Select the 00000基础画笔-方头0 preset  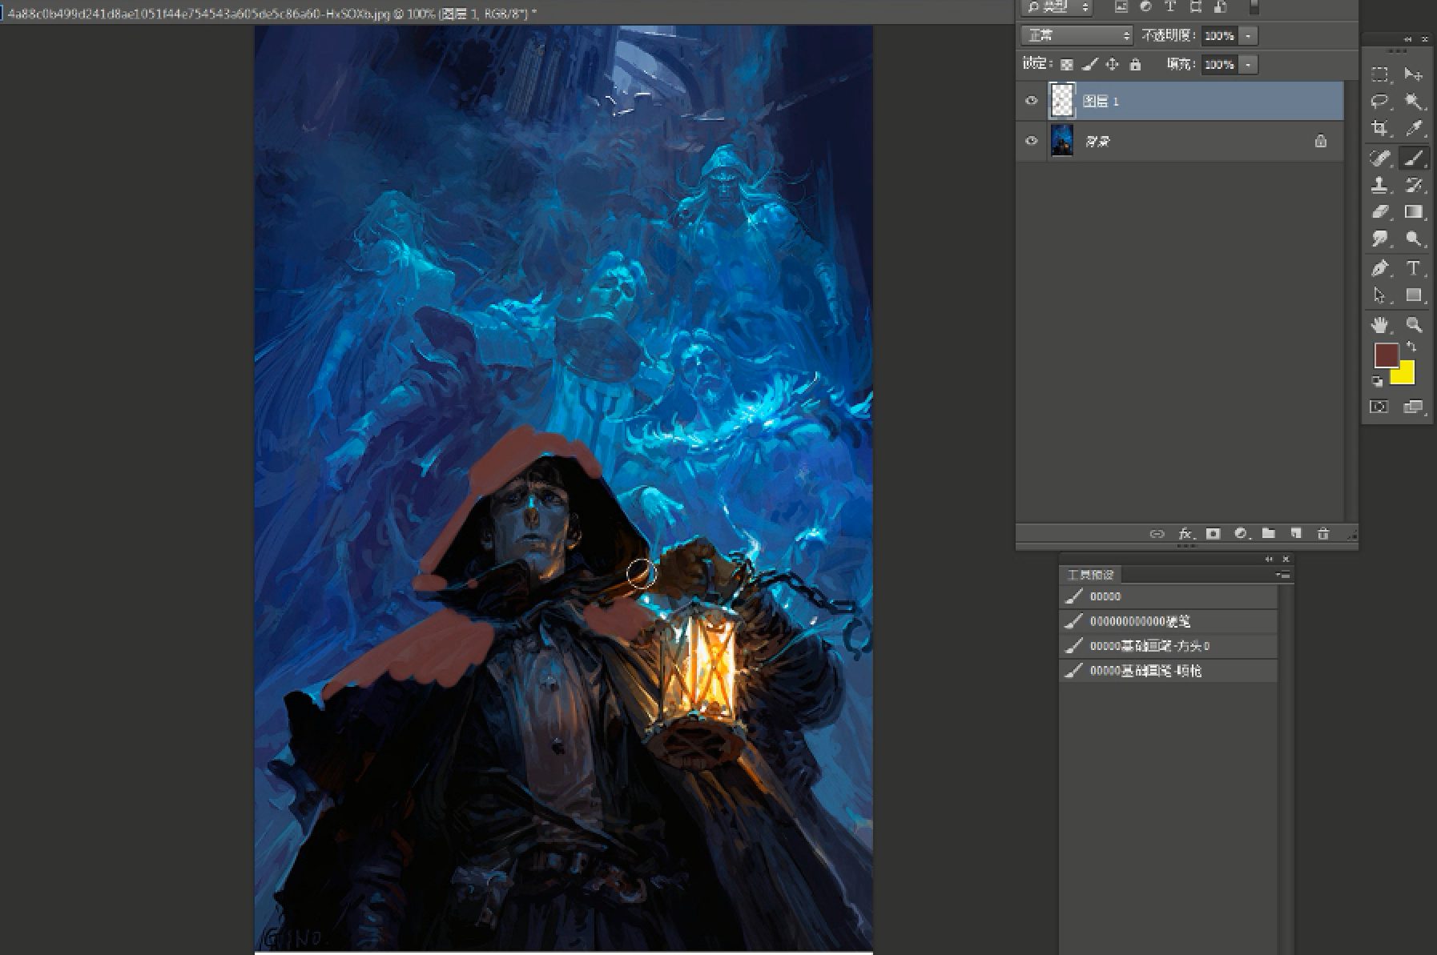click(x=1168, y=646)
